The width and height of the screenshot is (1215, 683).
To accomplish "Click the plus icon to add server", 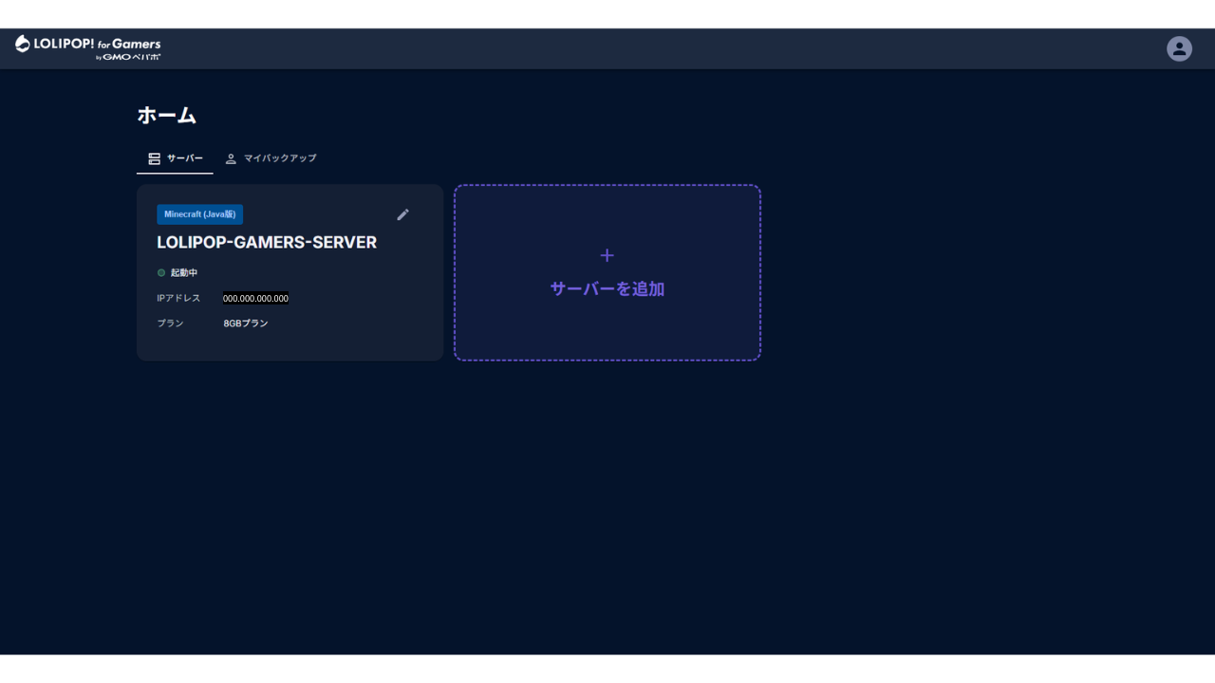I will pos(607,255).
